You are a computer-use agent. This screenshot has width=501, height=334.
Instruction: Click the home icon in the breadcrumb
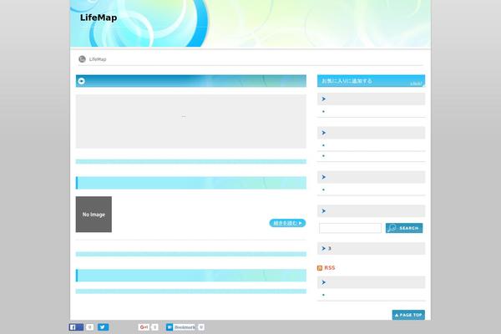pyautogui.click(x=82, y=59)
